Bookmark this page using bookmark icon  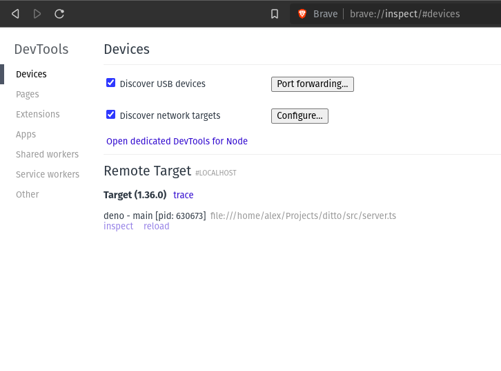click(275, 14)
